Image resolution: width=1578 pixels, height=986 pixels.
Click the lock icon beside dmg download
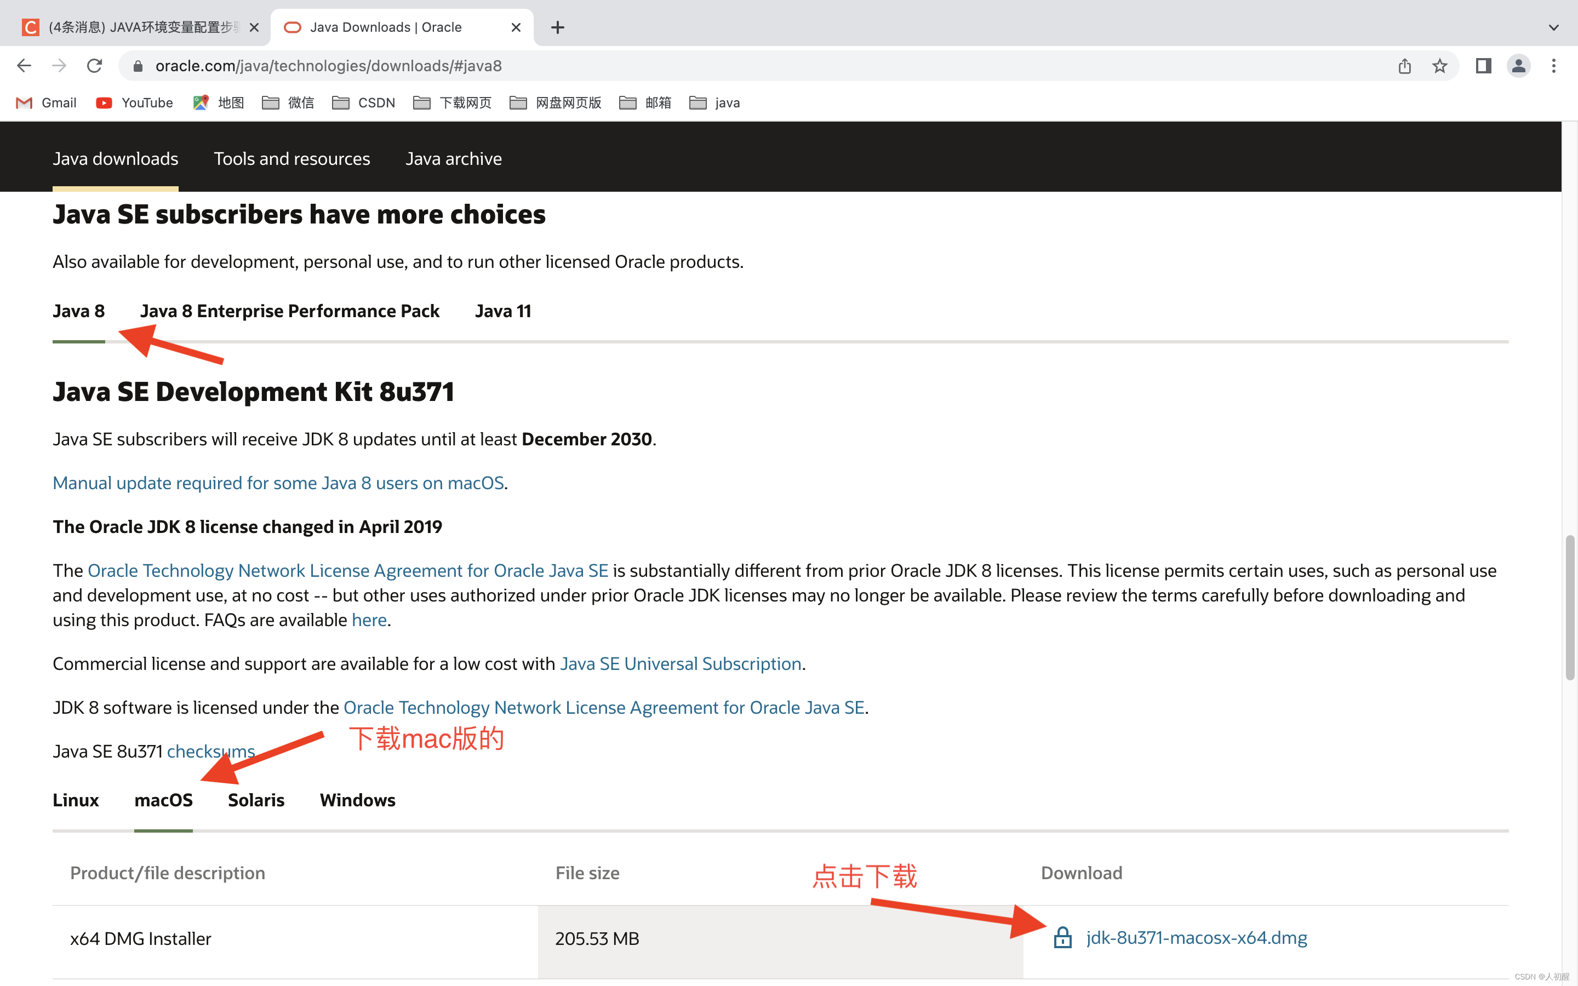coord(1063,937)
